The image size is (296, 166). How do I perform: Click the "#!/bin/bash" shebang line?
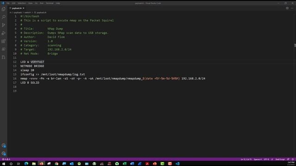(x=30, y=17)
